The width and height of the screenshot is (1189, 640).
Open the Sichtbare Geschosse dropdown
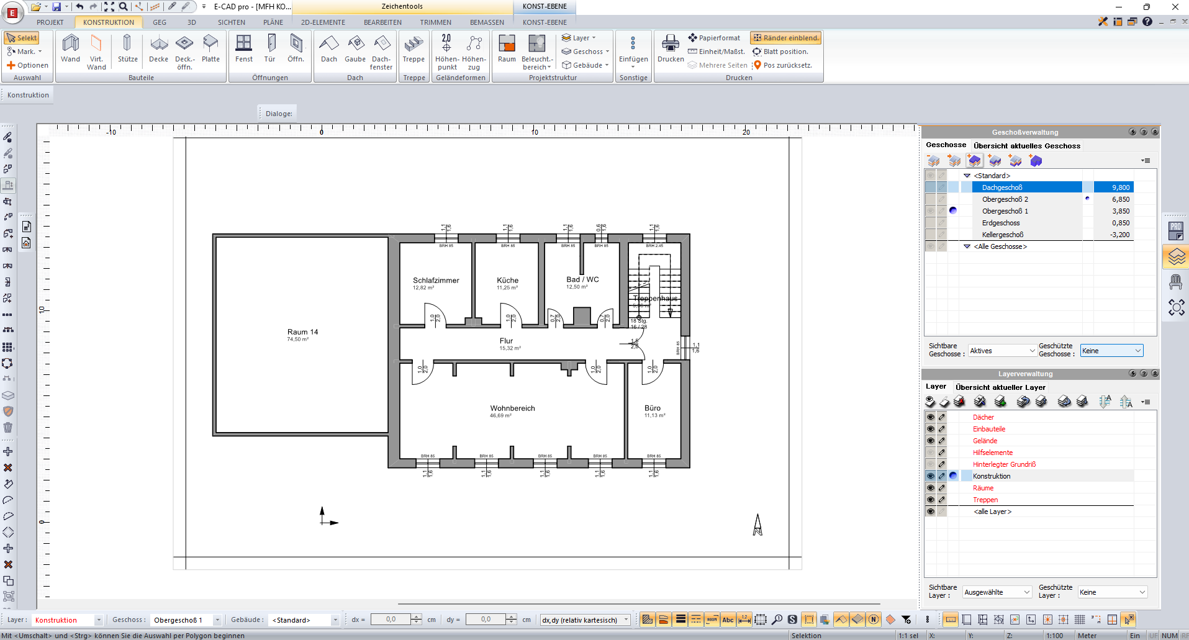coord(1002,351)
